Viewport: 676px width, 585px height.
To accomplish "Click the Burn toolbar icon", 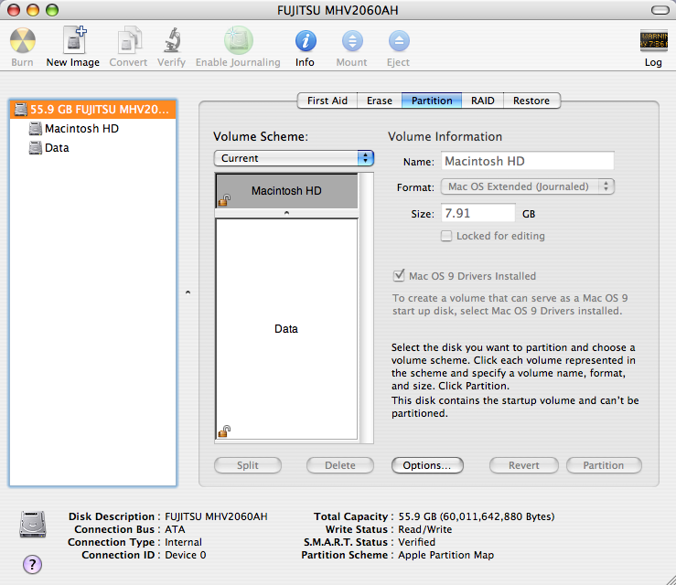I will [23, 40].
